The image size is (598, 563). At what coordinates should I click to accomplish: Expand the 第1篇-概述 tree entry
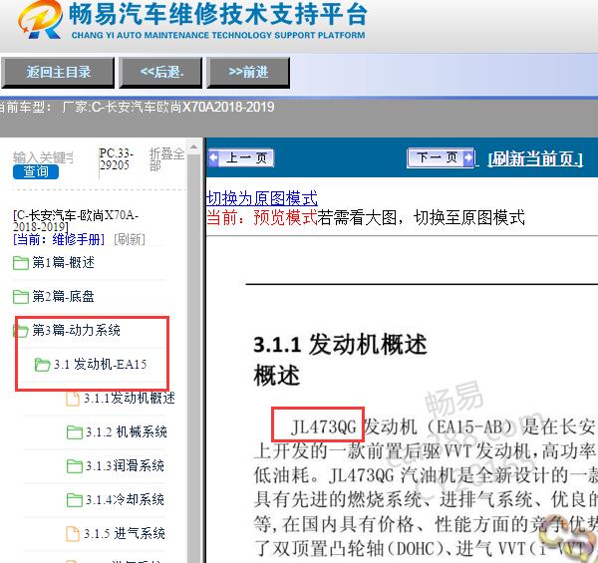(x=63, y=263)
